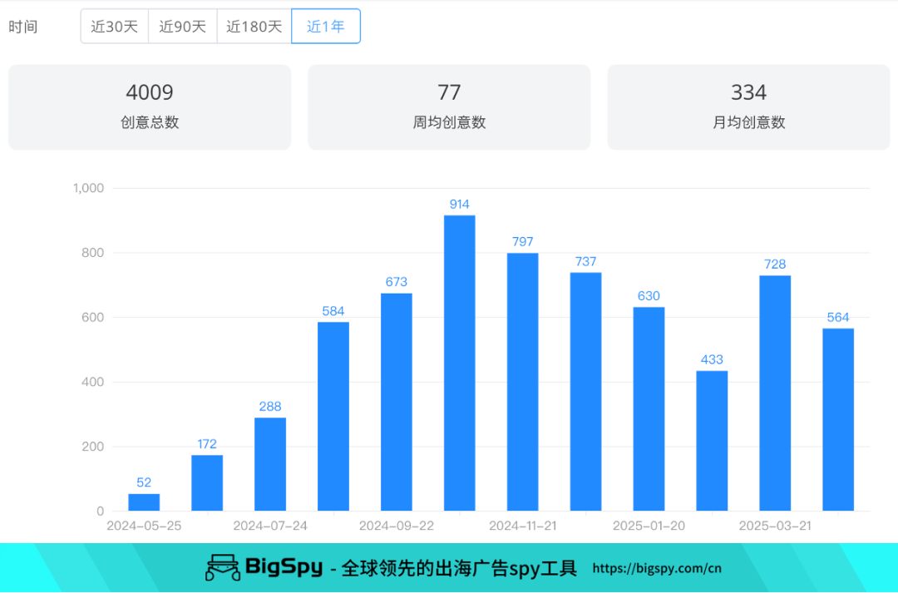Screen dimensions: 898x593
Task: Select the bar labeled 728 near 2025-03-21
Action: (773, 391)
